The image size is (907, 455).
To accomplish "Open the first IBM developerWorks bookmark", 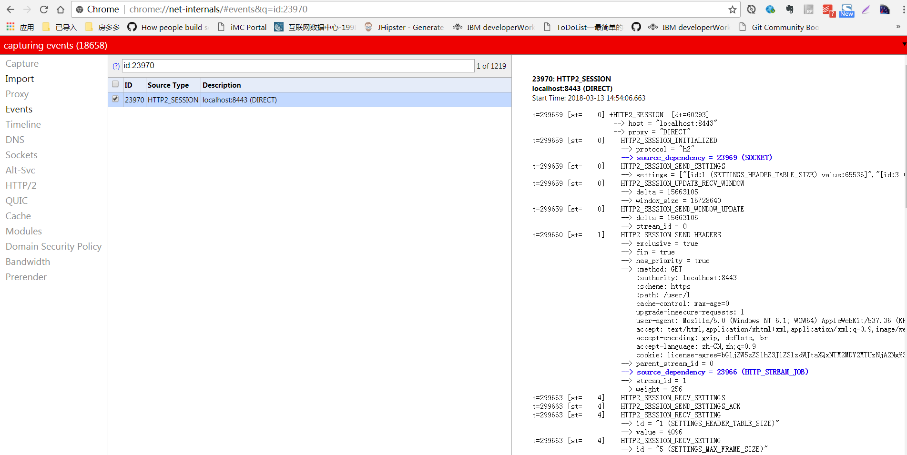I will click(494, 27).
